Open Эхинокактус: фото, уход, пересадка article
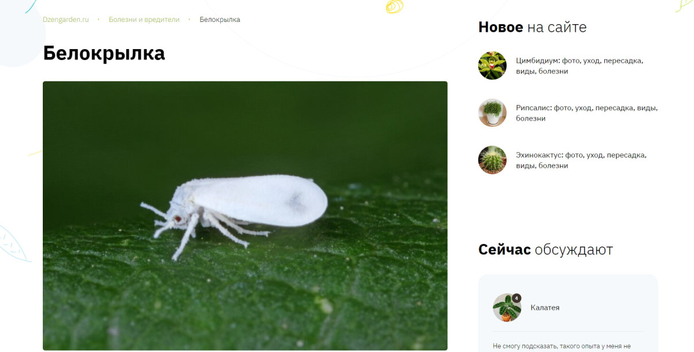694x352 pixels. point(581,160)
